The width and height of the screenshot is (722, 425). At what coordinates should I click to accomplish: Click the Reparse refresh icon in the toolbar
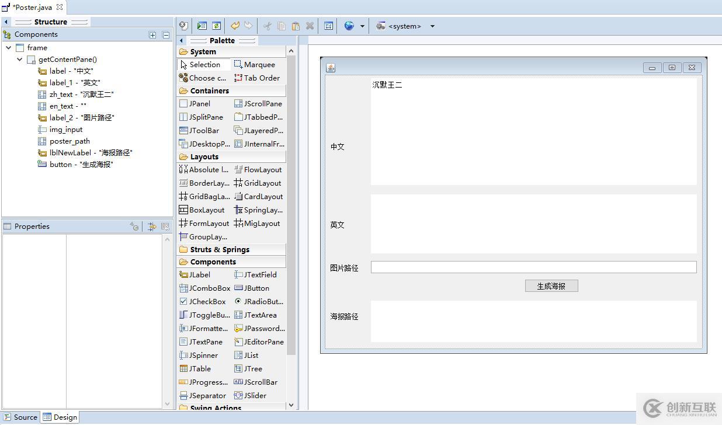(216, 26)
